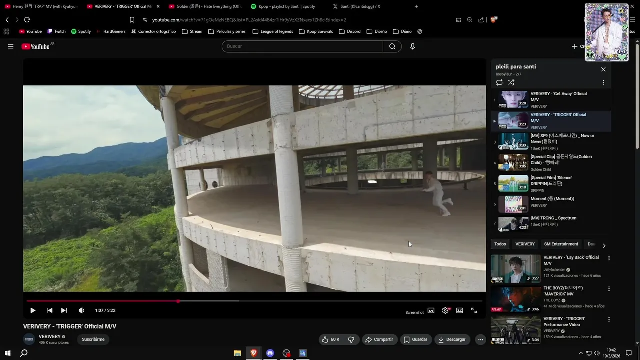Image resolution: width=640 pixels, height=360 pixels.
Task: Open VERIVERY channel avatar
Action: click(29, 339)
